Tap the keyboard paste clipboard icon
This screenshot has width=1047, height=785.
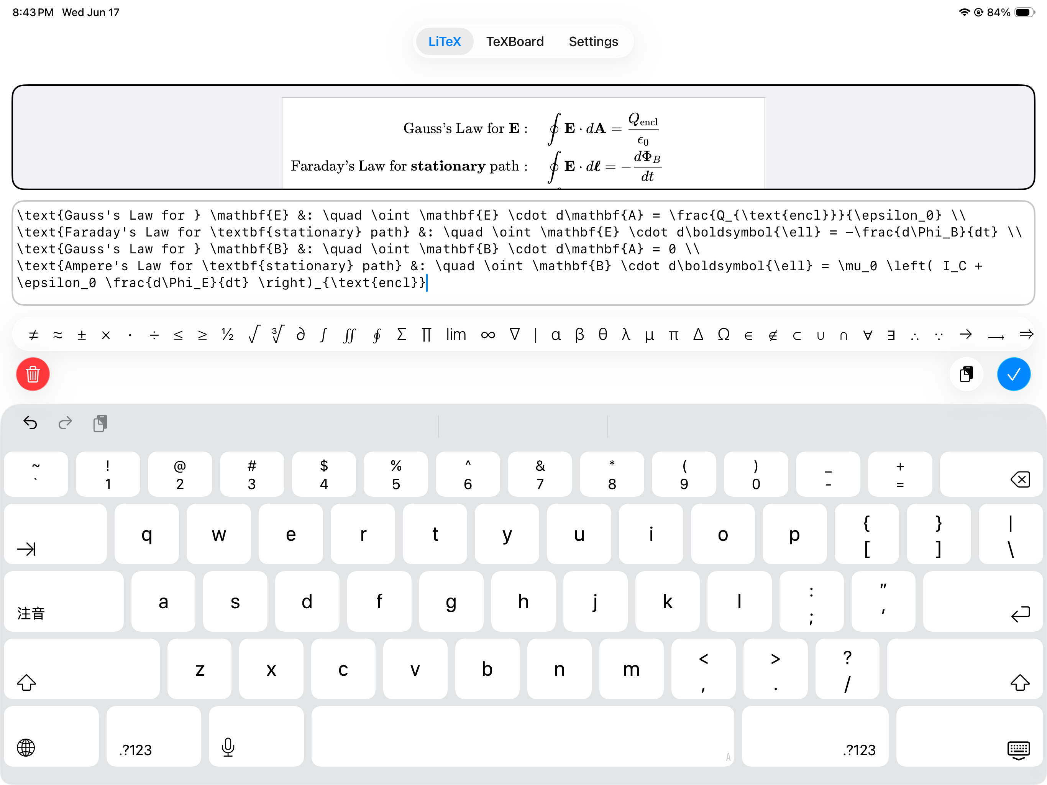100,423
